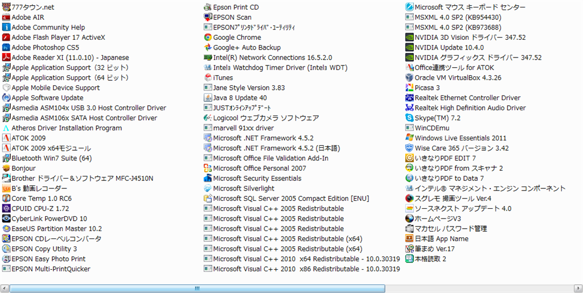Image resolution: width=583 pixels, height=293 pixels.
Task: Click the 筆まめ Ver.17 icon
Action: [409, 249]
